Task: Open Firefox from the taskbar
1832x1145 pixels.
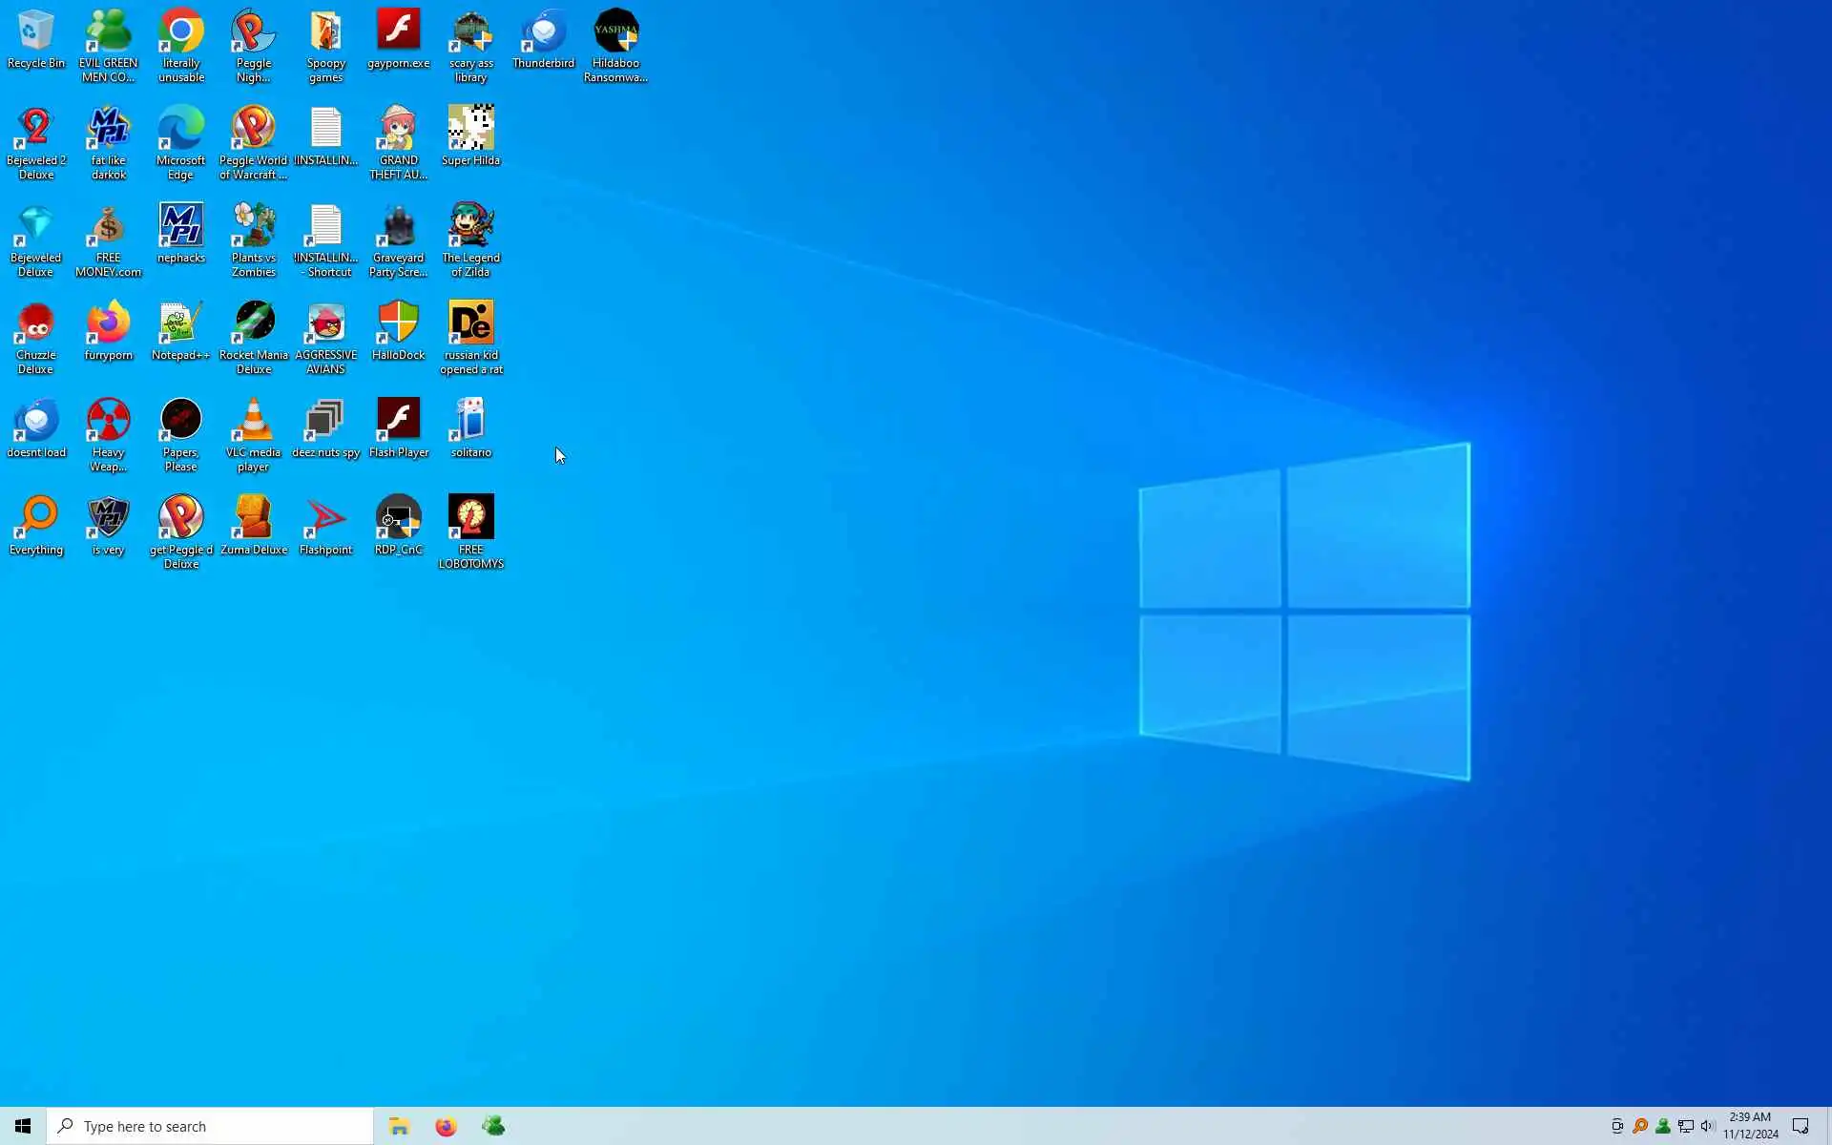Action: pos(446,1126)
